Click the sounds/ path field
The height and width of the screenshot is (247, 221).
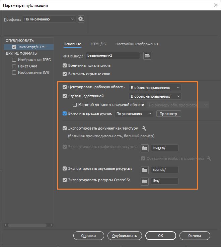point(165,170)
